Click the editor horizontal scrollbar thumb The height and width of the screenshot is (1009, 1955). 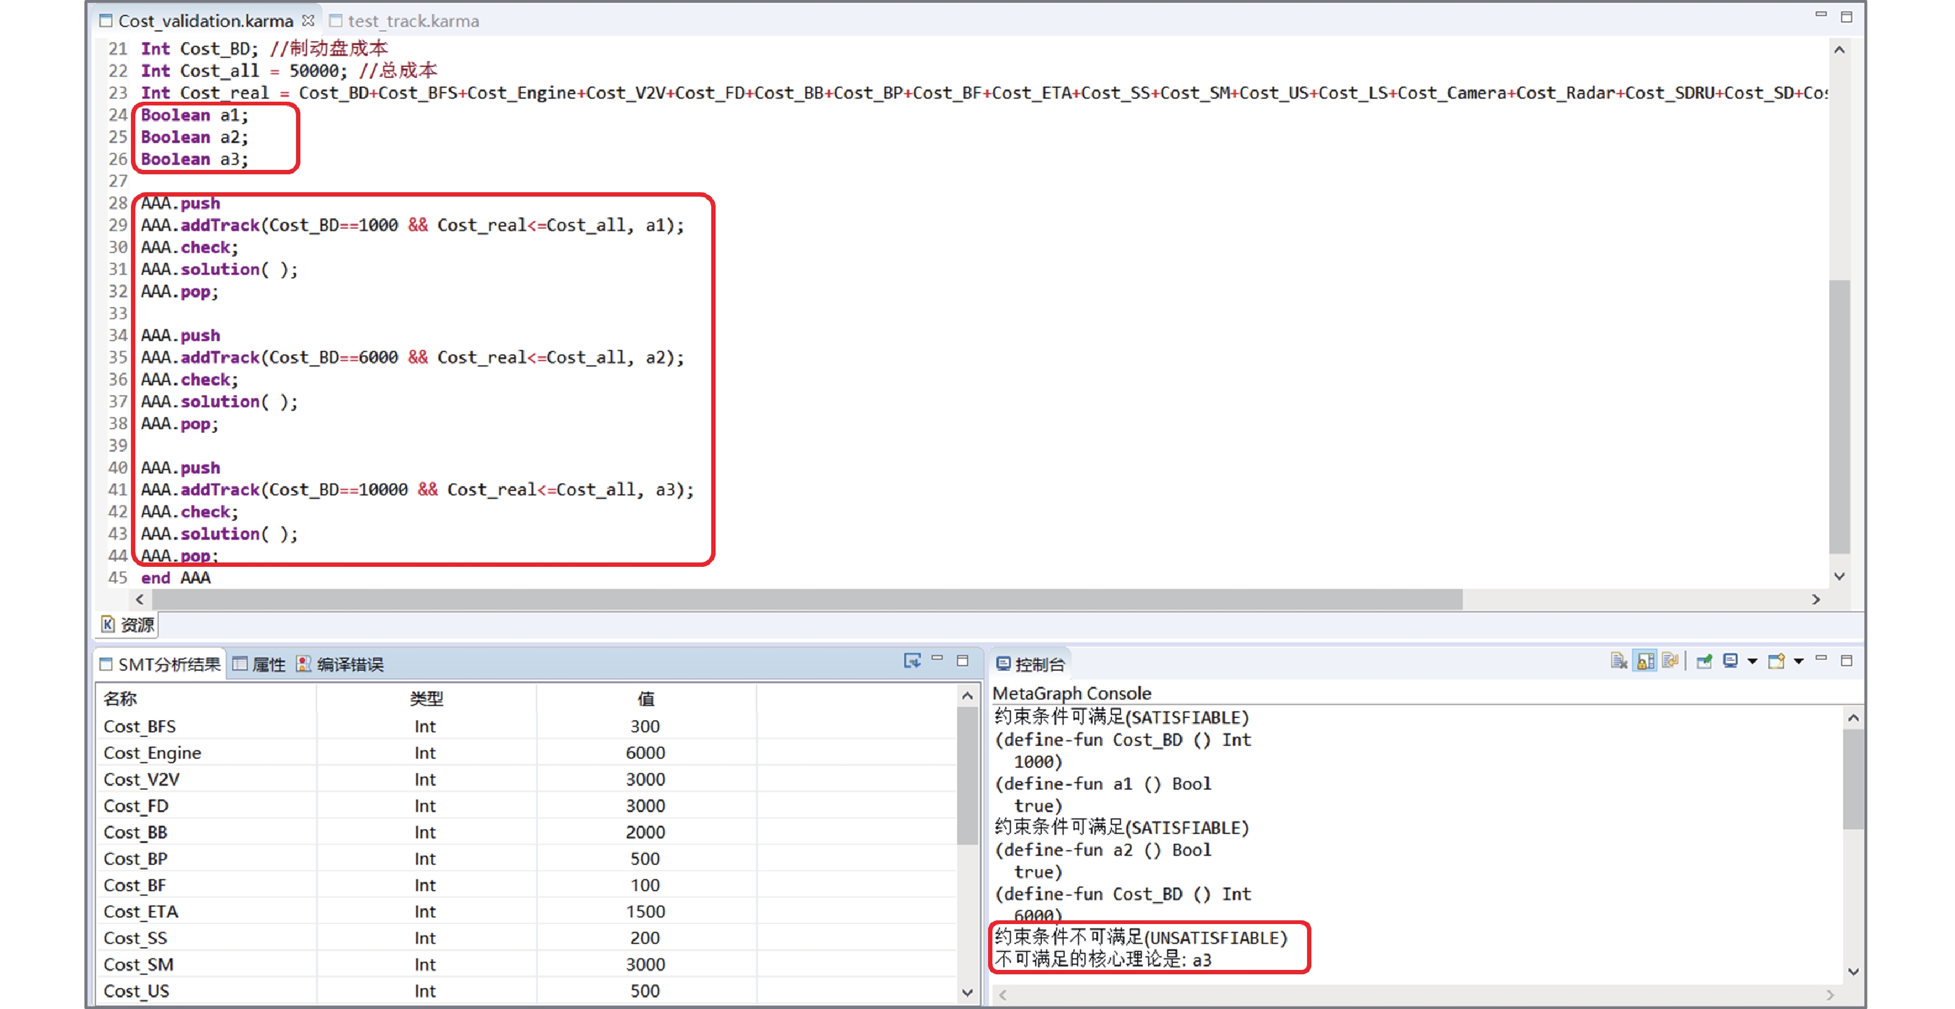807,599
